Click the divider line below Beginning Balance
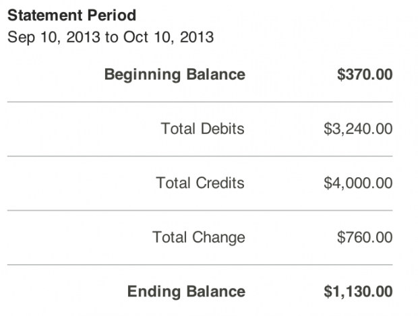Screen dimensions: 418x316 pyautogui.click(x=200, y=102)
